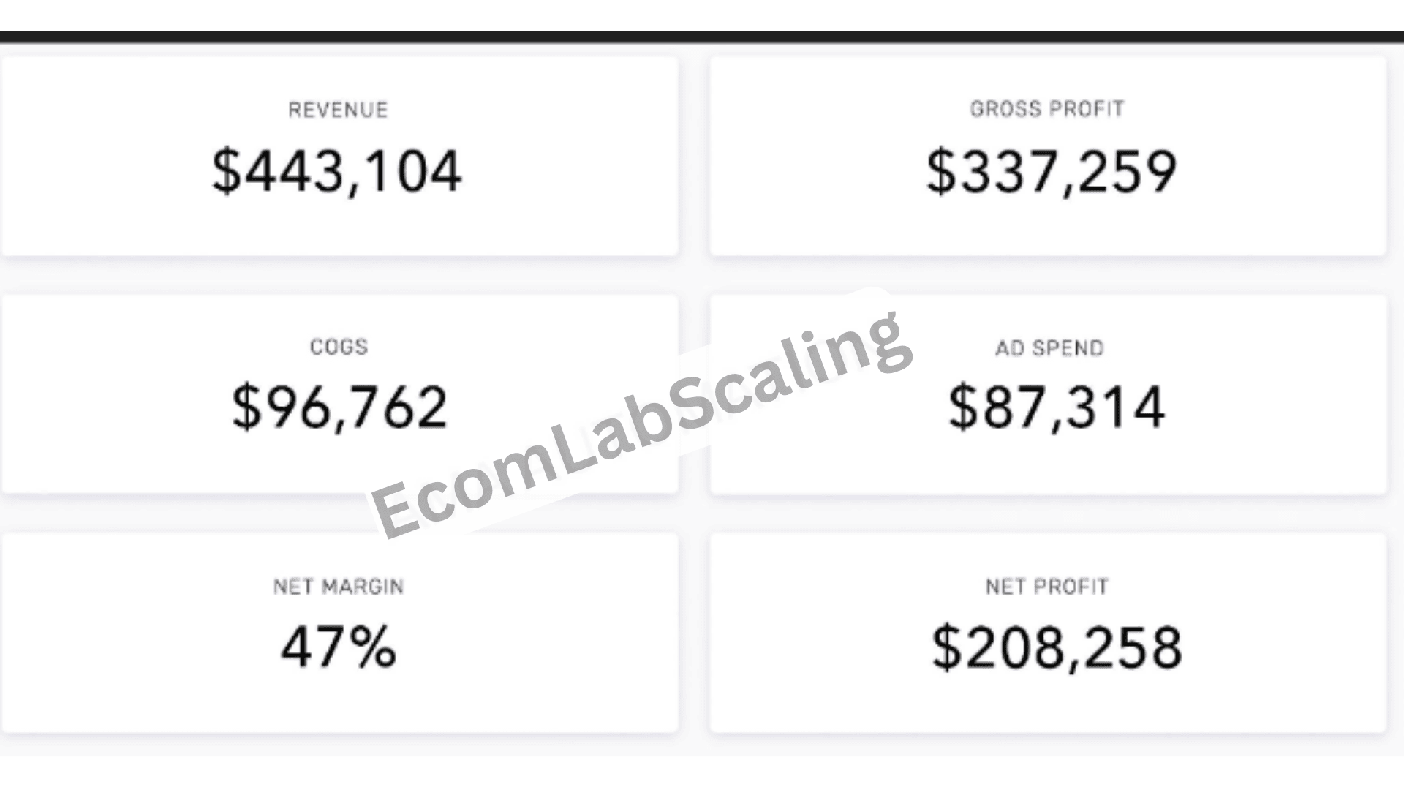Click the AD SPEND label
The height and width of the screenshot is (790, 1404).
[1049, 348]
